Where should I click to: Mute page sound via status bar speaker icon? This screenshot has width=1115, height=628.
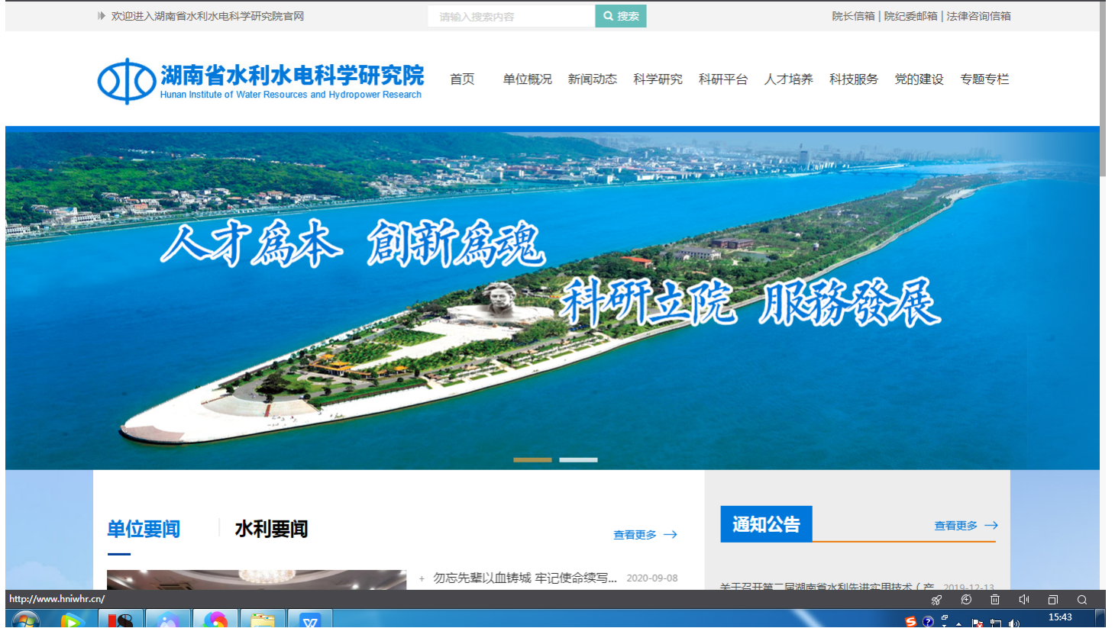tap(1023, 600)
